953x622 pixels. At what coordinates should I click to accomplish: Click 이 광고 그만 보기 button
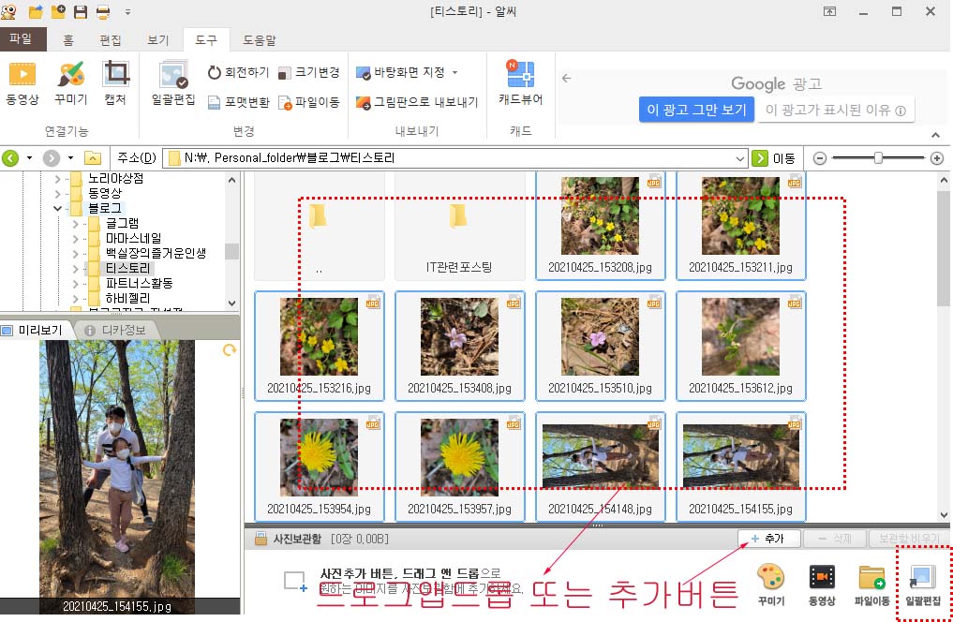click(x=696, y=110)
